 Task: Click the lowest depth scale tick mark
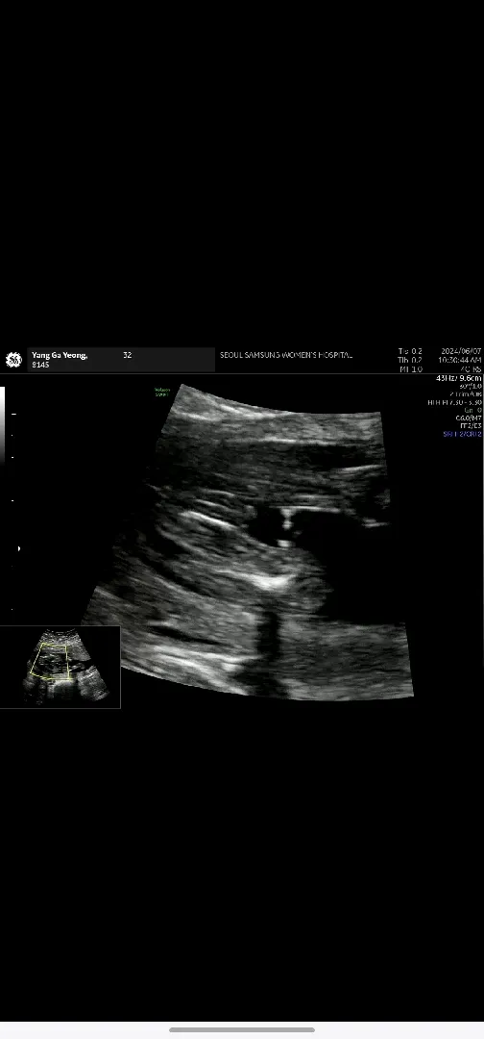coord(12,609)
